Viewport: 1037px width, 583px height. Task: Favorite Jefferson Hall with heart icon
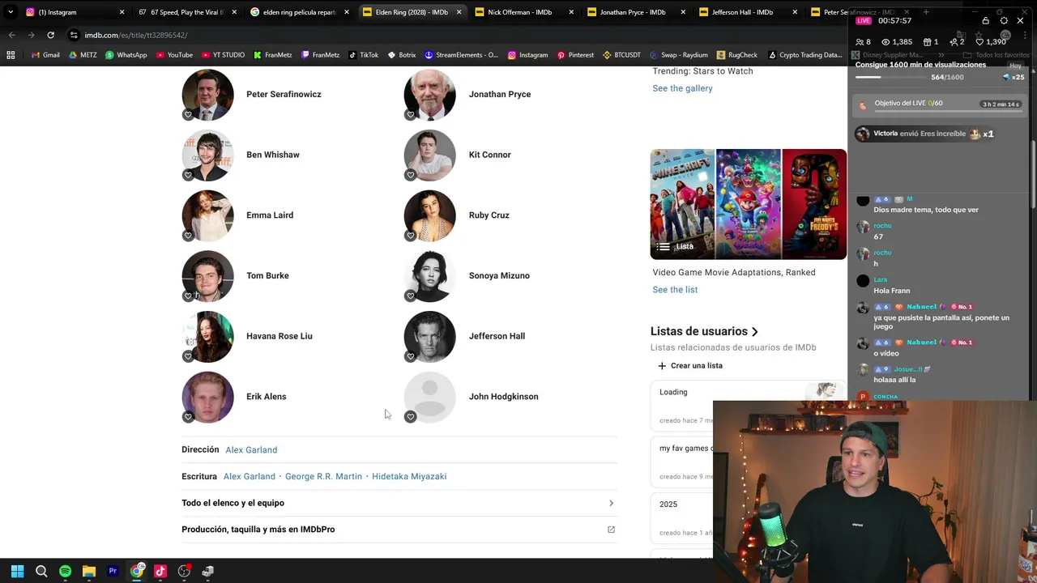[410, 356]
